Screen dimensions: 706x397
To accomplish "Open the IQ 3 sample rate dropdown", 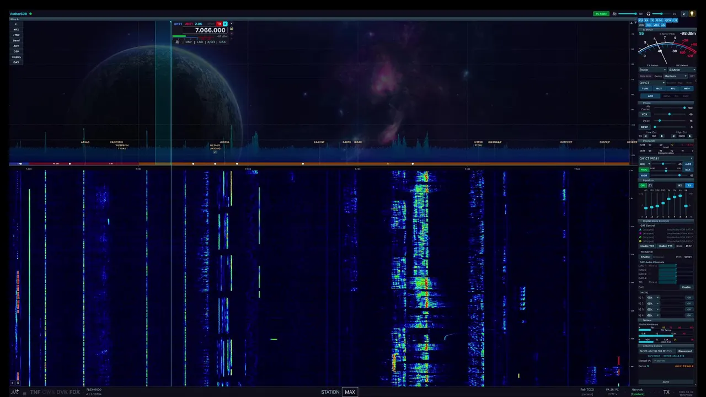I will (x=653, y=309).
